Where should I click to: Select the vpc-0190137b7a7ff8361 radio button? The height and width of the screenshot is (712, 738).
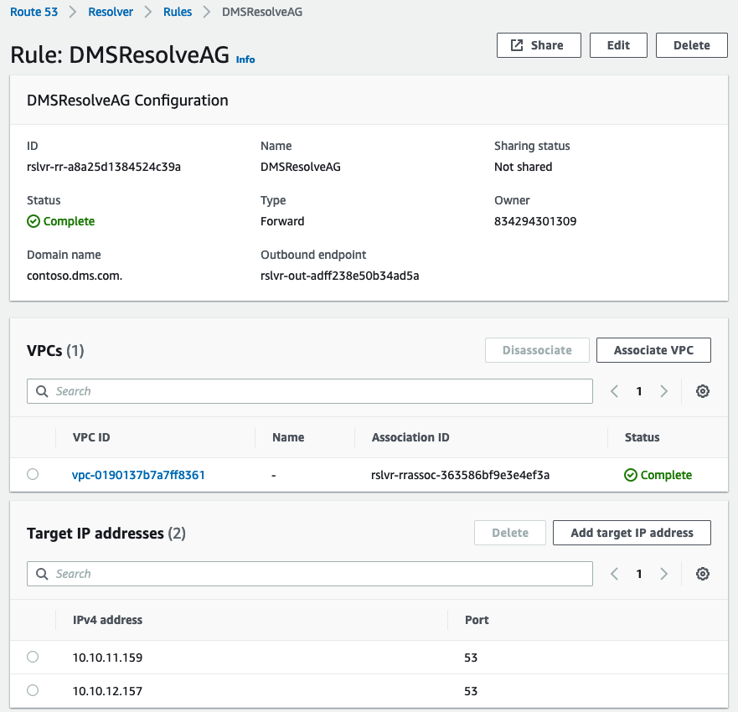coord(33,474)
